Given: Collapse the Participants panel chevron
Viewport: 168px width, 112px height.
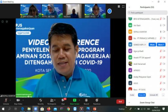Looking at the screenshot, I should pyautogui.click(x=129, y=7).
